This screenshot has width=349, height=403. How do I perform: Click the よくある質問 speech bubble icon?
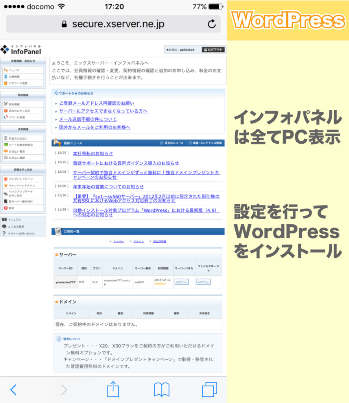point(4,226)
